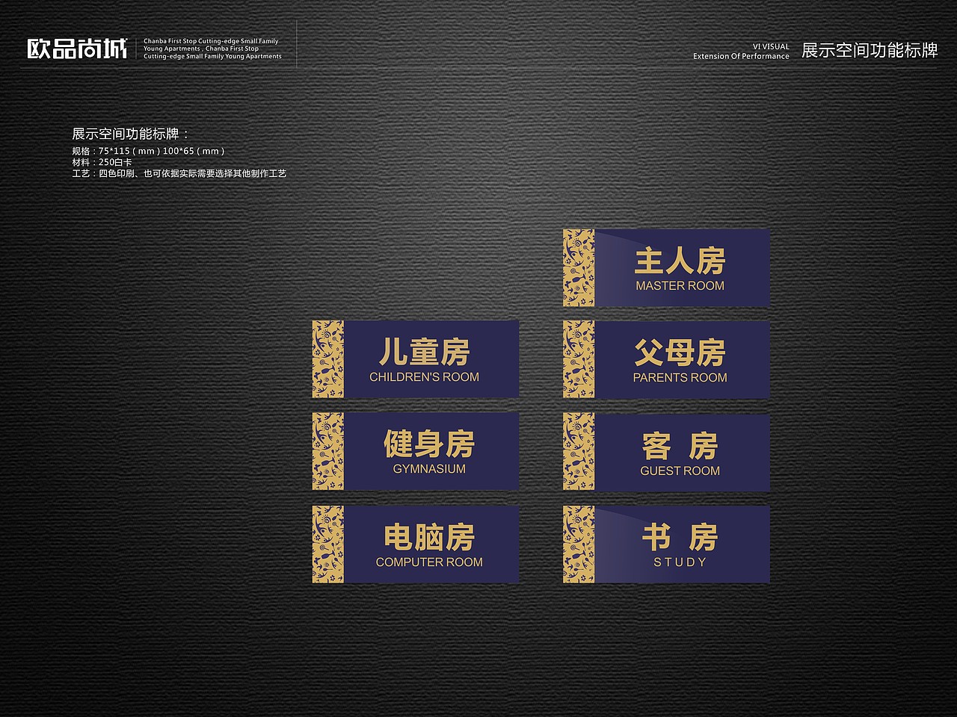Click the 'VI VISUAL' text
The height and width of the screenshot is (717, 957).
[x=771, y=46]
